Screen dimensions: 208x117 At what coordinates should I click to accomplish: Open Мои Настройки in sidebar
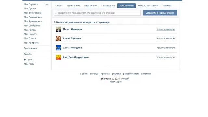coord(32,43)
